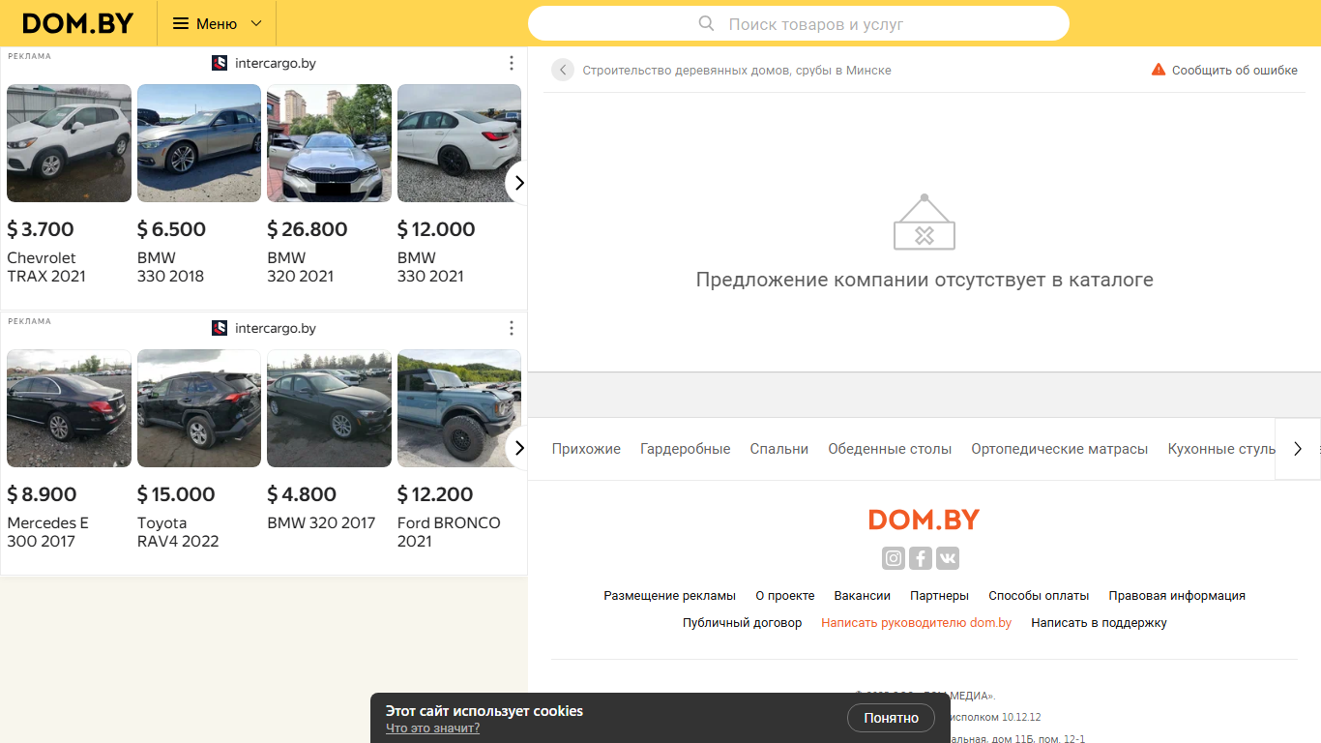Expand the Меню dropdown chevron
This screenshot has height=743, width=1321.
[256, 23]
